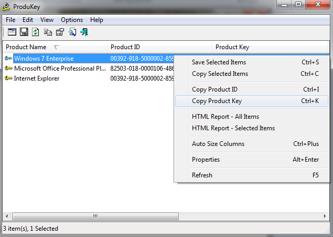Open the File menu

tap(10, 20)
